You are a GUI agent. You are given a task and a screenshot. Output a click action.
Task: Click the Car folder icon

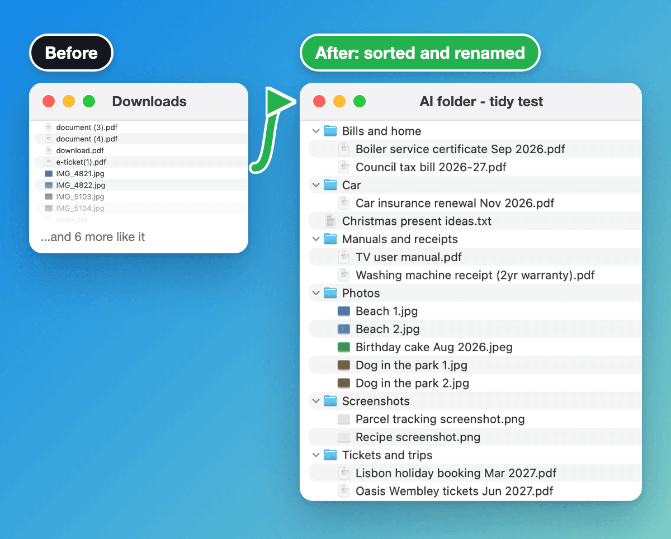(330, 185)
